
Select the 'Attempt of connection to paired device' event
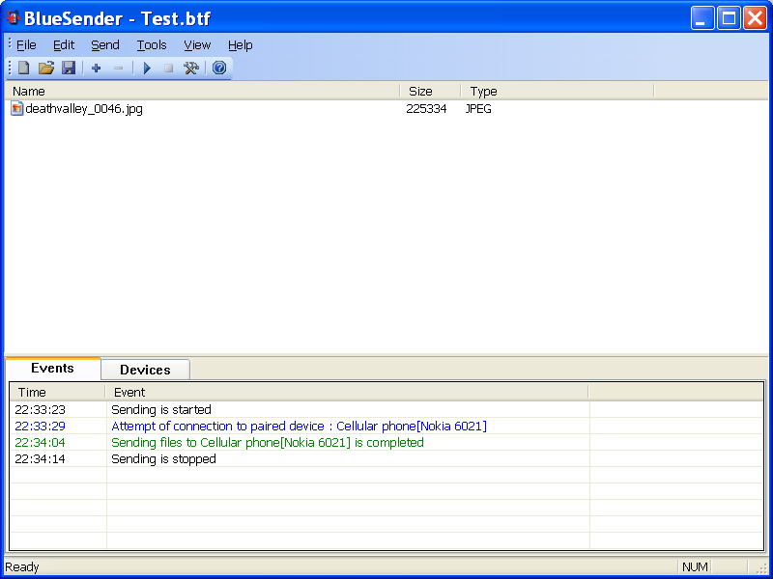(299, 426)
